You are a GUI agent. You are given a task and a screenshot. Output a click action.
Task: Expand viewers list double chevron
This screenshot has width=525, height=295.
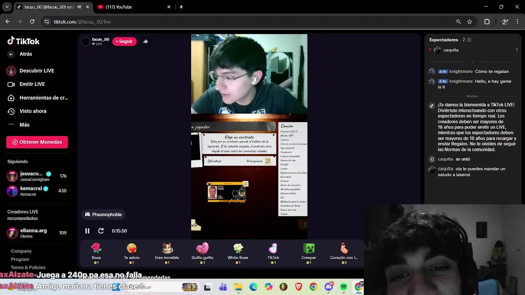coord(472,62)
